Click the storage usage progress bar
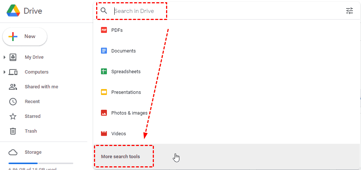Image resolution: width=361 pixels, height=170 pixels. (x=41, y=163)
